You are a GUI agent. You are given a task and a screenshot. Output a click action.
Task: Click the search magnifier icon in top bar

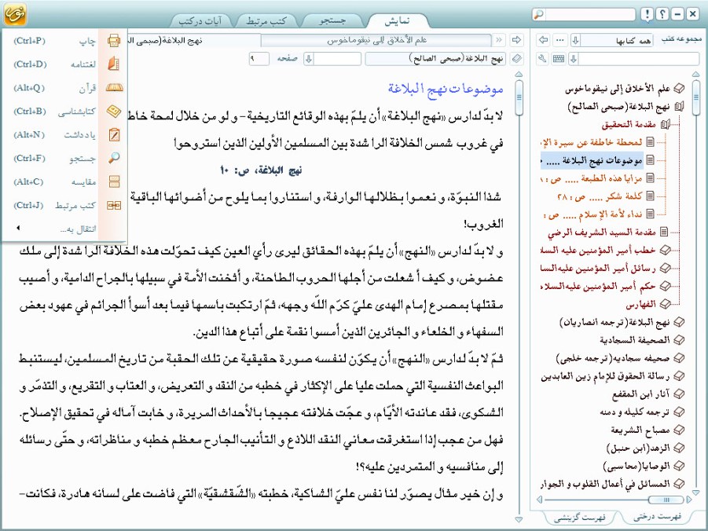[x=539, y=14]
